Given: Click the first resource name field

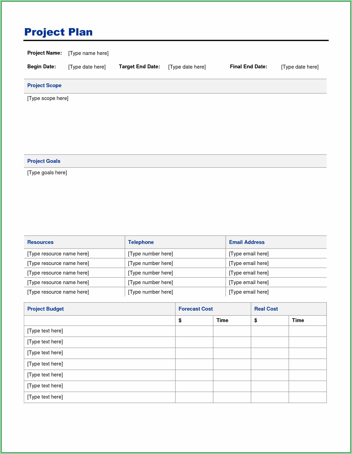Looking at the screenshot, I should (58, 254).
